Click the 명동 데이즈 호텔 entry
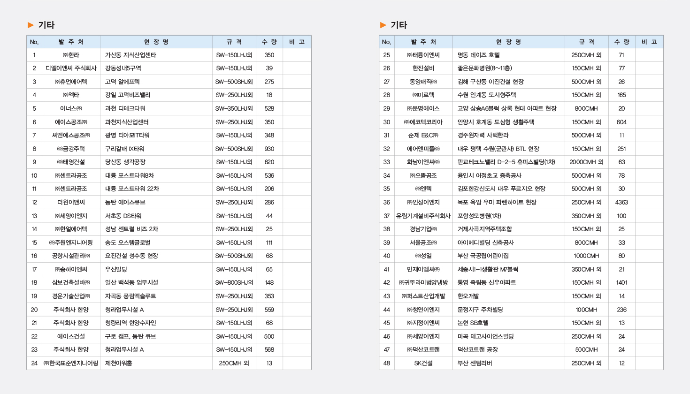690x394 pixels. 479,55
